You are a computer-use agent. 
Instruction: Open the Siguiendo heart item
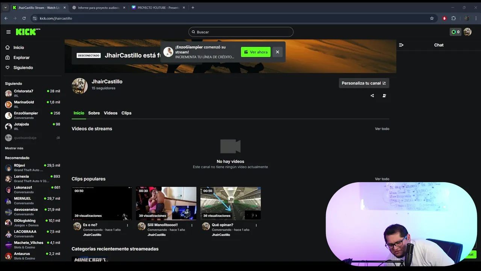(19, 68)
